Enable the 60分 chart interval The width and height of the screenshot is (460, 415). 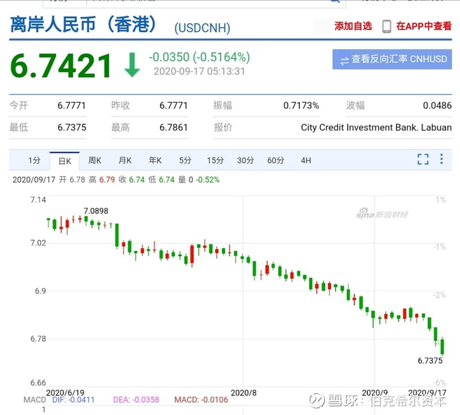pos(275,161)
